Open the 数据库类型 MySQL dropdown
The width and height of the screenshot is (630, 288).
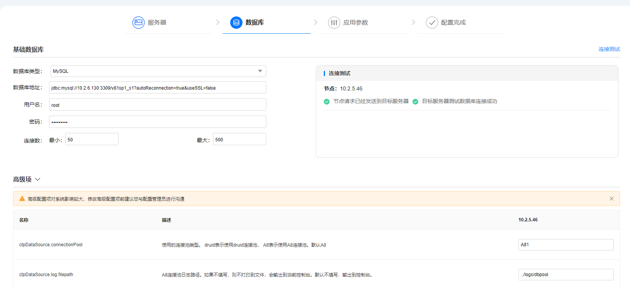pyautogui.click(x=158, y=71)
